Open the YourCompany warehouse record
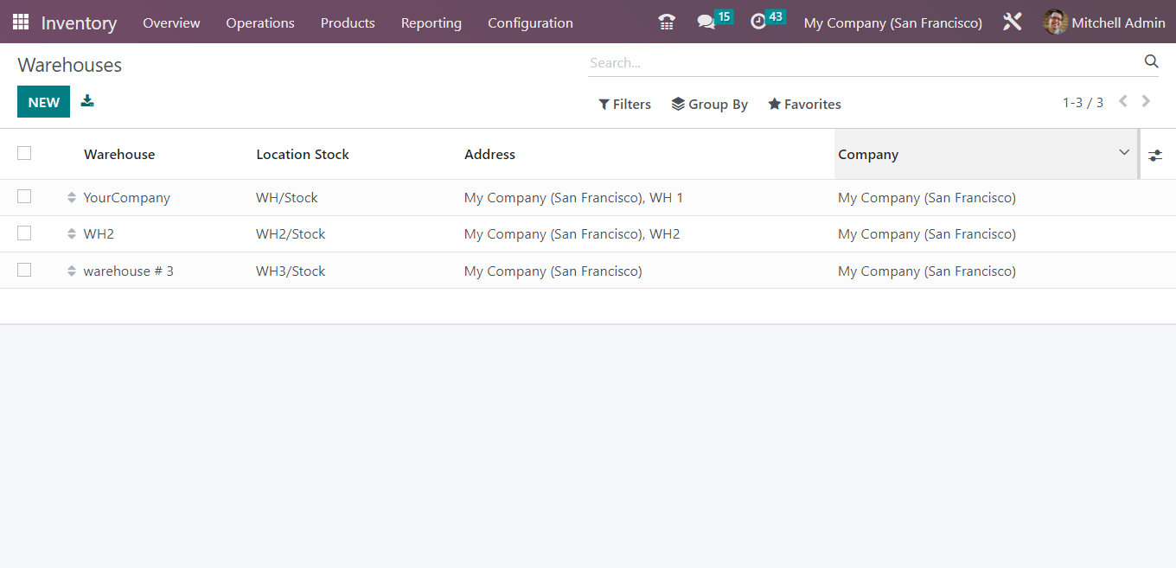This screenshot has width=1176, height=568. click(126, 197)
